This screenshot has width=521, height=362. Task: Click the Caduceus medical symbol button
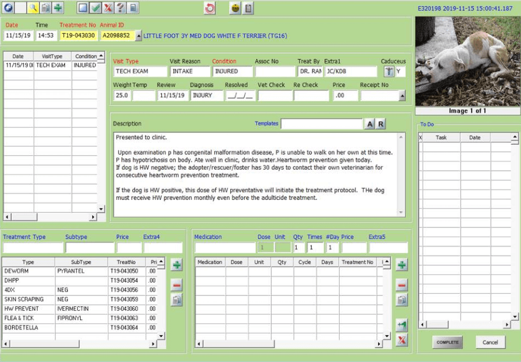coord(389,72)
